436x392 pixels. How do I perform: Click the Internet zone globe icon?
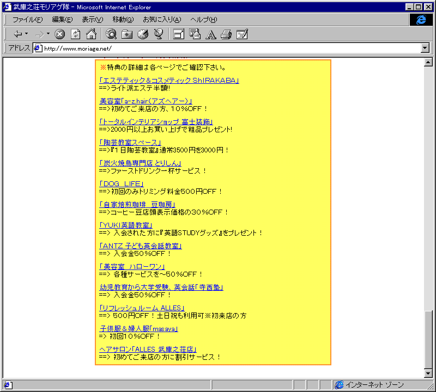click(x=339, y=385)
